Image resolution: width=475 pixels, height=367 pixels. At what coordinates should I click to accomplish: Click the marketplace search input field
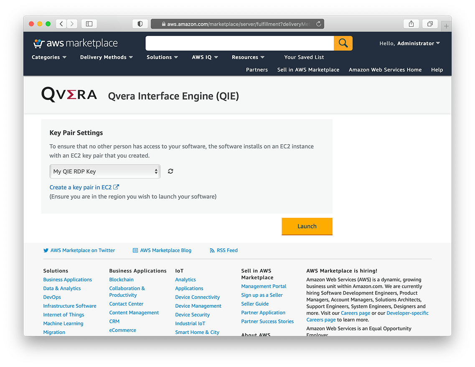tap(240, 43)
